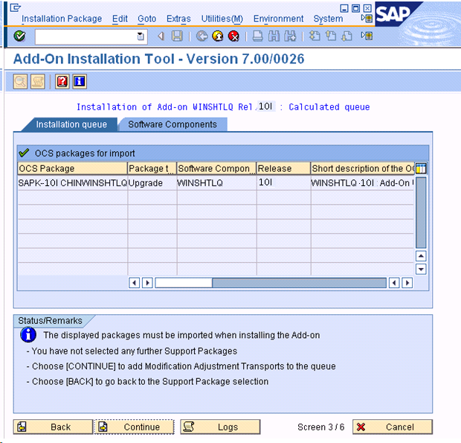The width and height of the screenshot is (461, 443).
Task: Click the Software Component column header
Action: coord(216,168)
